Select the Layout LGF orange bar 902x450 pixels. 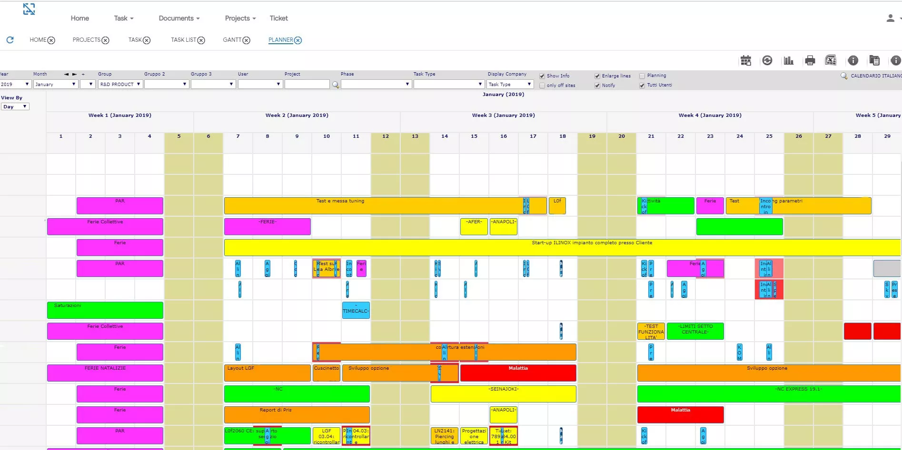268,373
